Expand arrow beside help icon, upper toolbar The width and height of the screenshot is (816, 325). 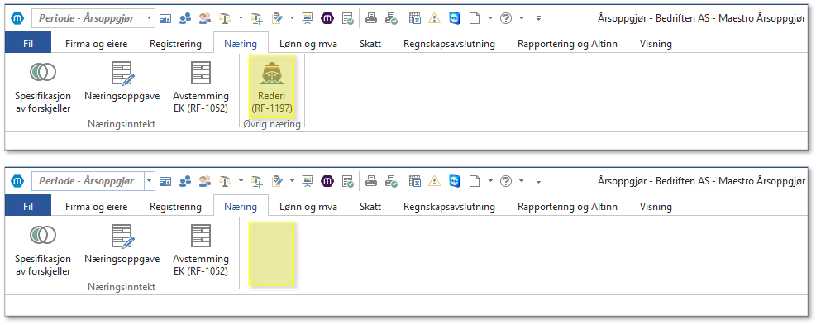pyautogui.click(x=522, y=19)
